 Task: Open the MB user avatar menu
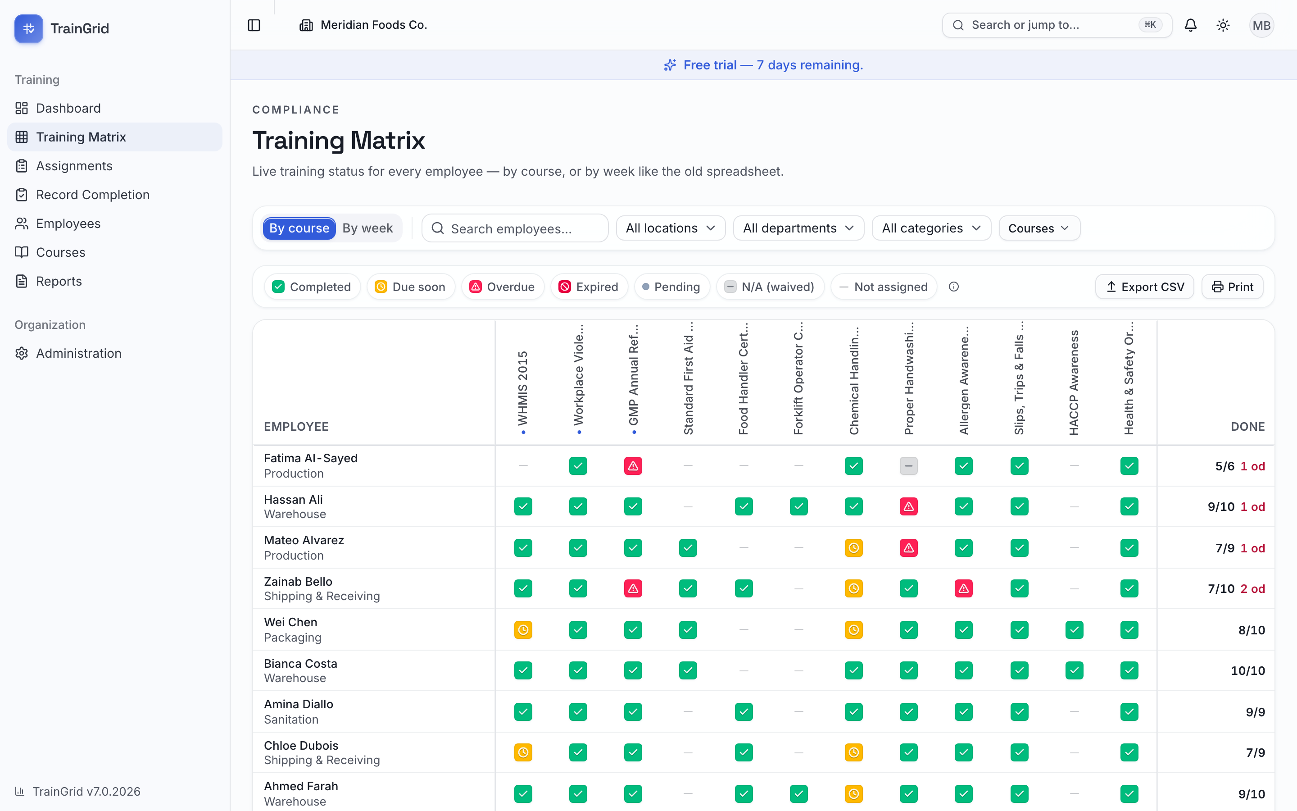tap(1261, 25)
